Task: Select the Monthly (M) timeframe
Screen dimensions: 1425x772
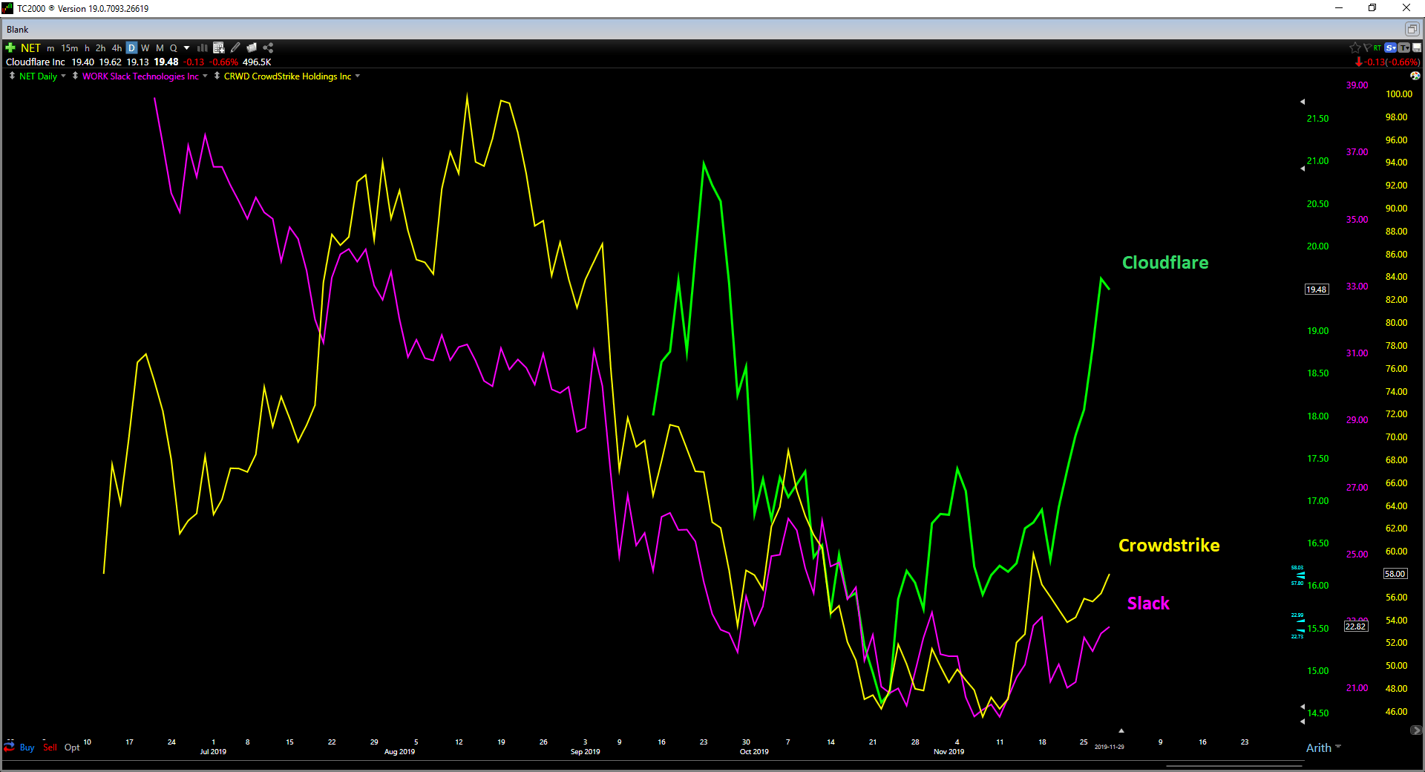Action: (x=160, y=48)
